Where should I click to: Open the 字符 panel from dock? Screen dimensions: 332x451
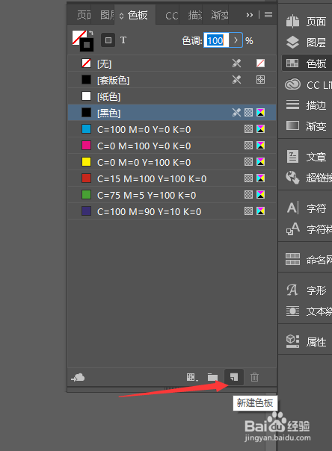tap(306, 208)
